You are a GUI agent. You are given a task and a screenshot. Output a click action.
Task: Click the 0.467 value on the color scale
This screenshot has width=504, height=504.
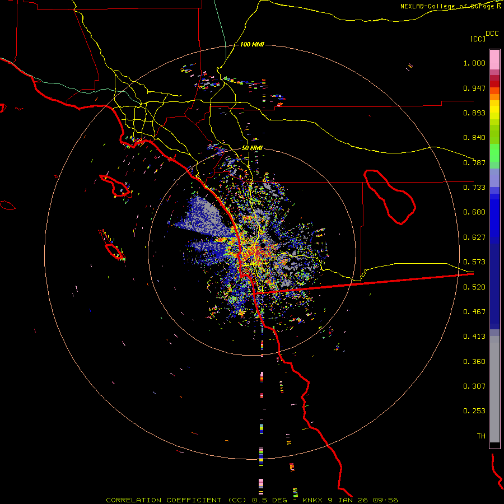click(474, 312)
